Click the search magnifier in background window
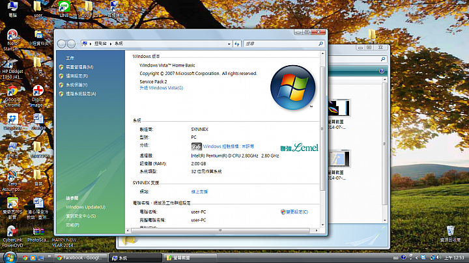Viewport: 469px width, 263px height. pyautogui.click(x=383, y=59)
